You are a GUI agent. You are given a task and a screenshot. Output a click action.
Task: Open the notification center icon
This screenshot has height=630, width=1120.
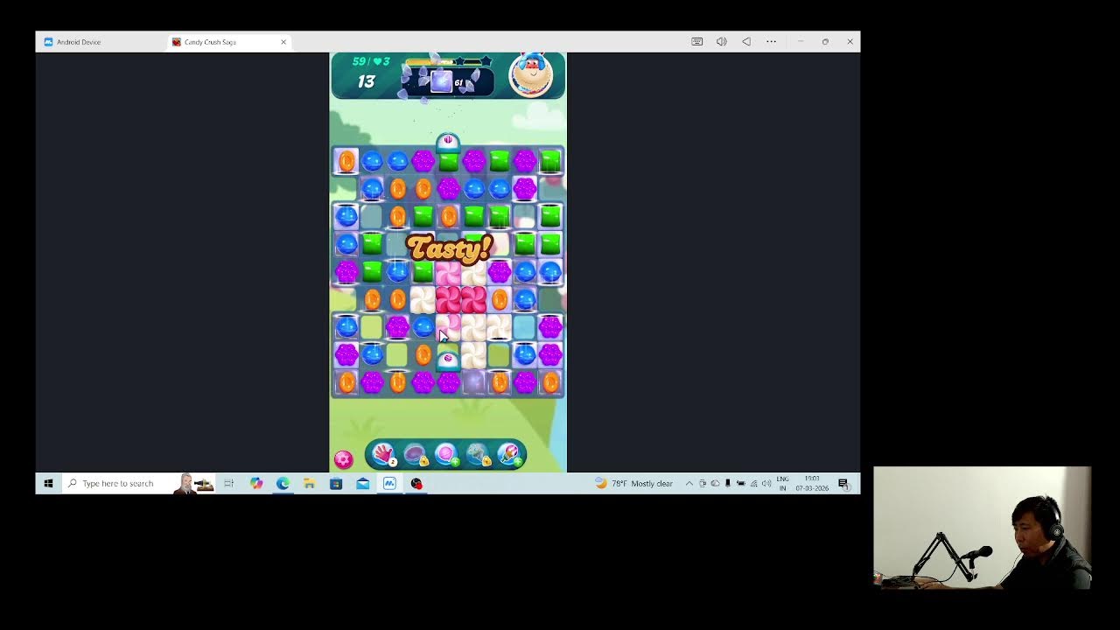(843, 483)
